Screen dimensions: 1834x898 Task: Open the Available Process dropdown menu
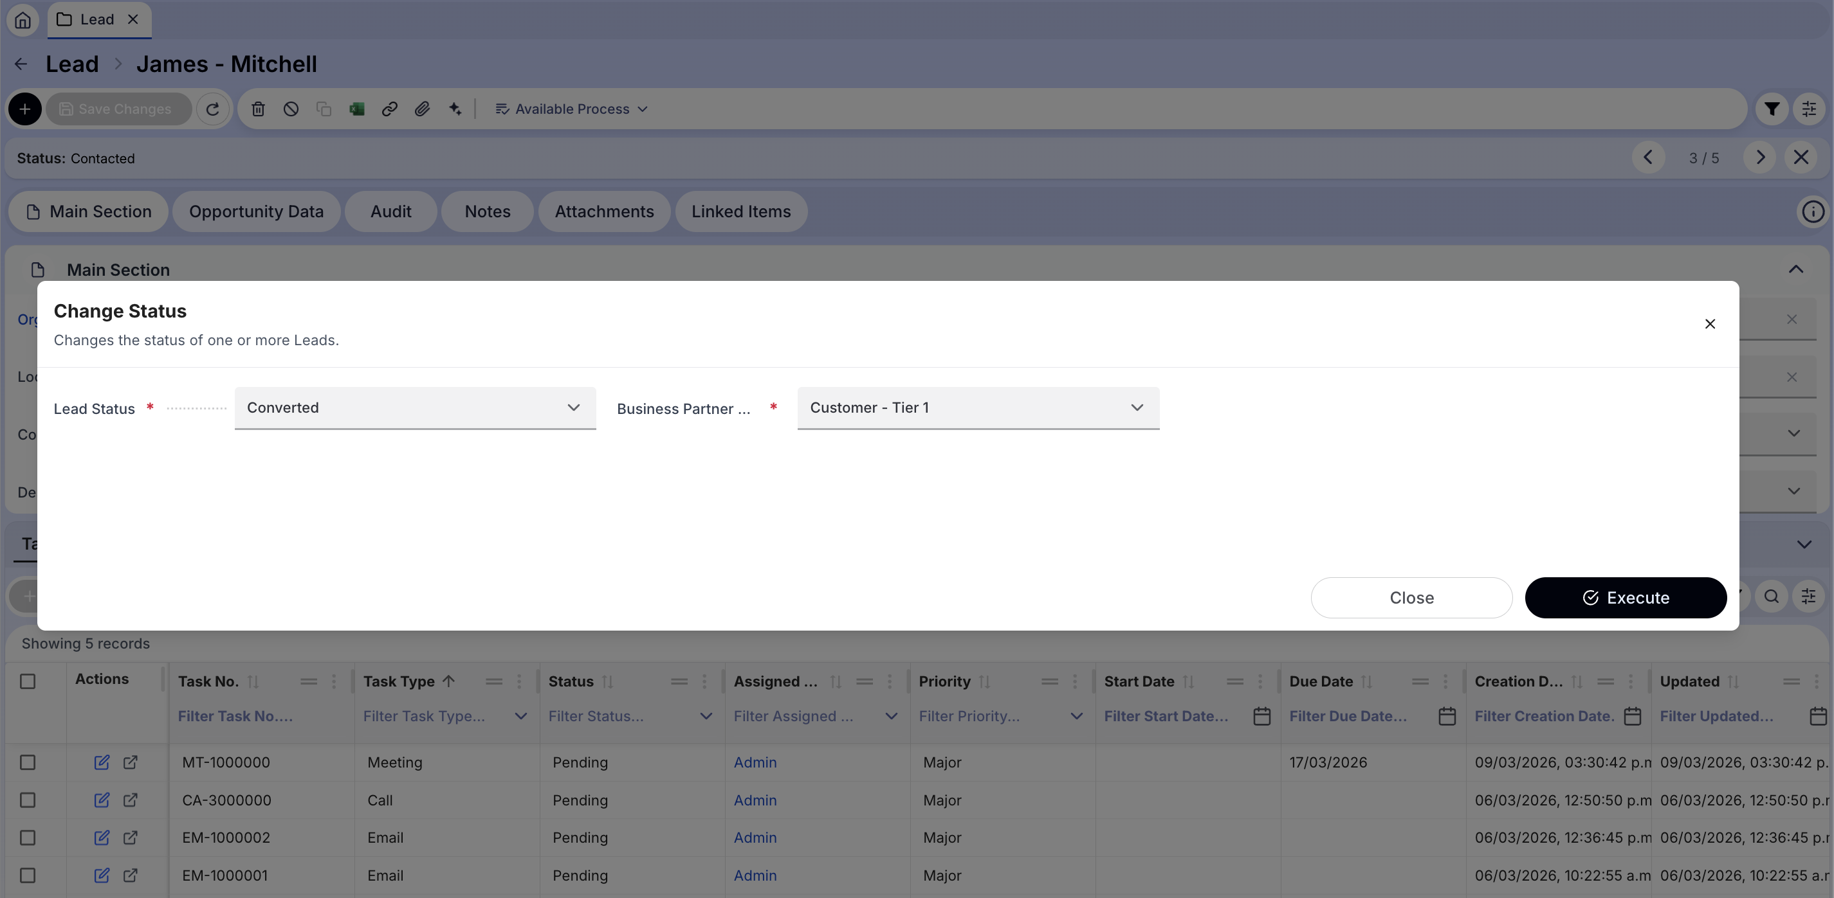pyautogui.click(x=572, y=109)
